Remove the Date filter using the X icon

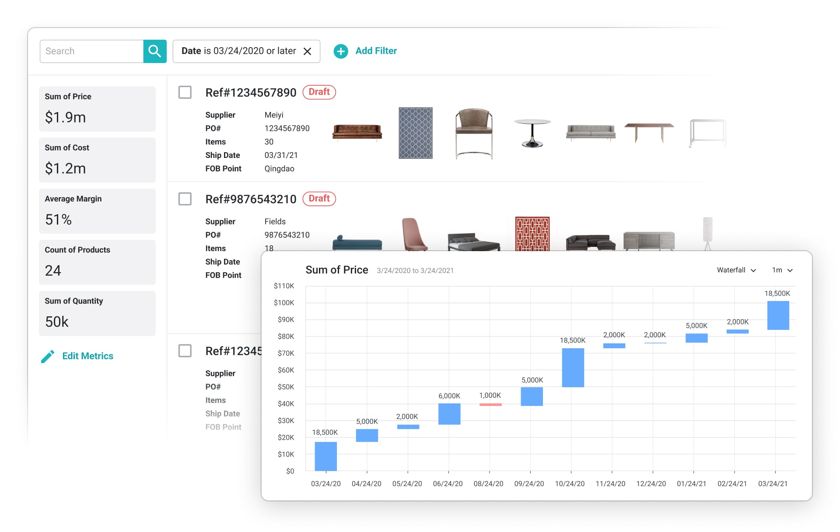(308, 51)
